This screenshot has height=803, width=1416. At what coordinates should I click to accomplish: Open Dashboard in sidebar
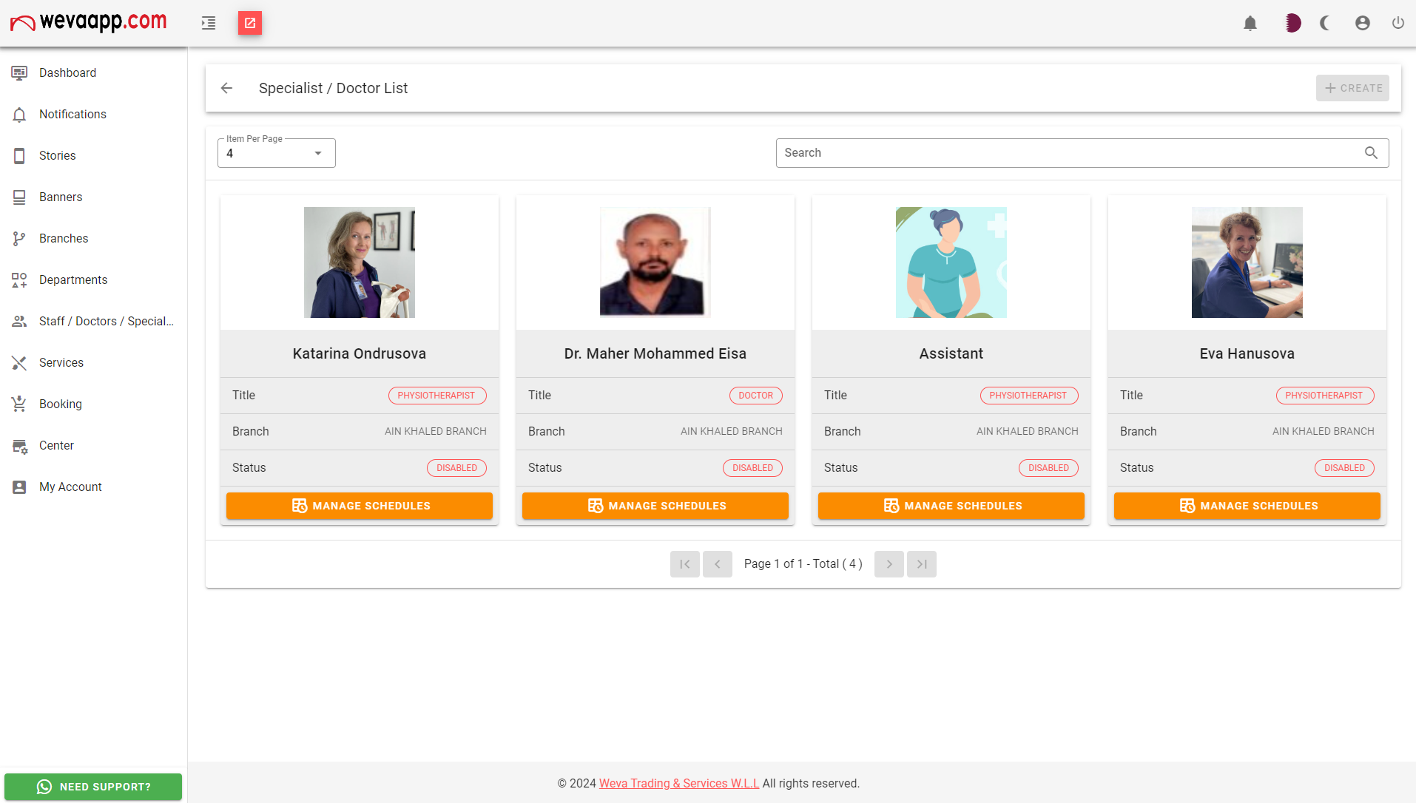click(93, 72)
